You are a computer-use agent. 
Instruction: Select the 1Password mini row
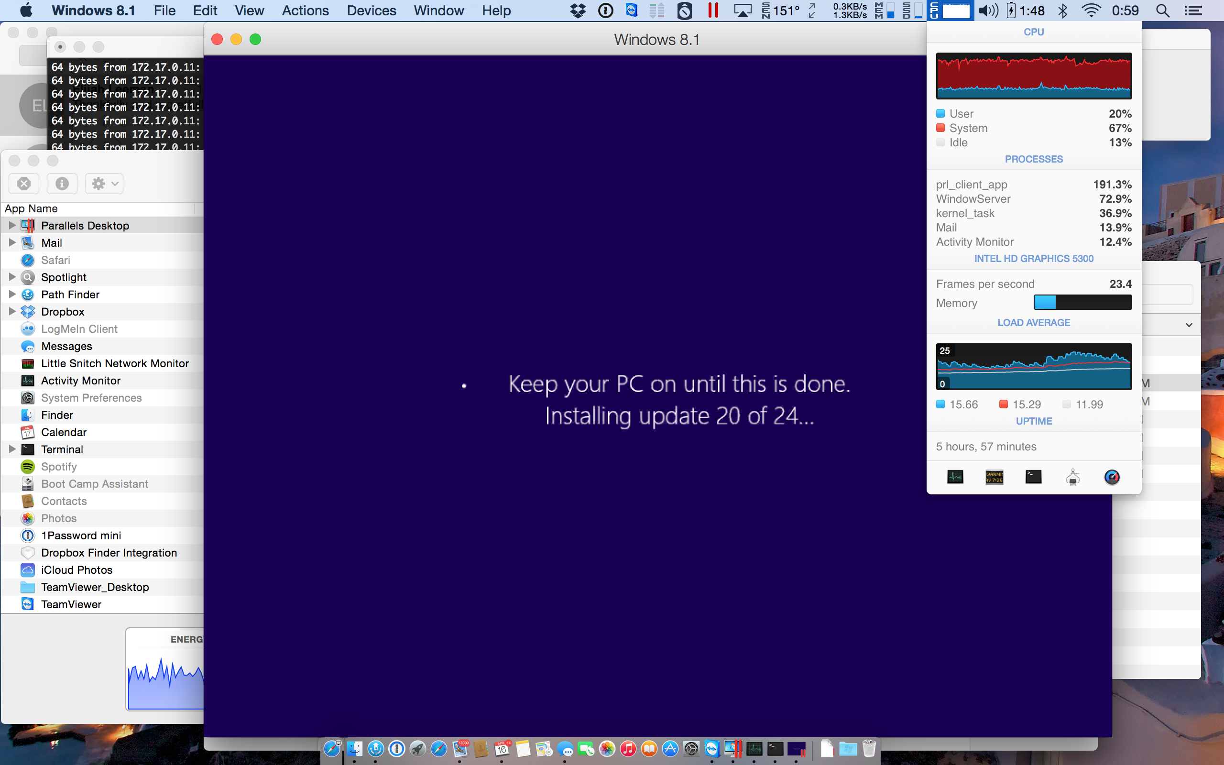[102, 535]
